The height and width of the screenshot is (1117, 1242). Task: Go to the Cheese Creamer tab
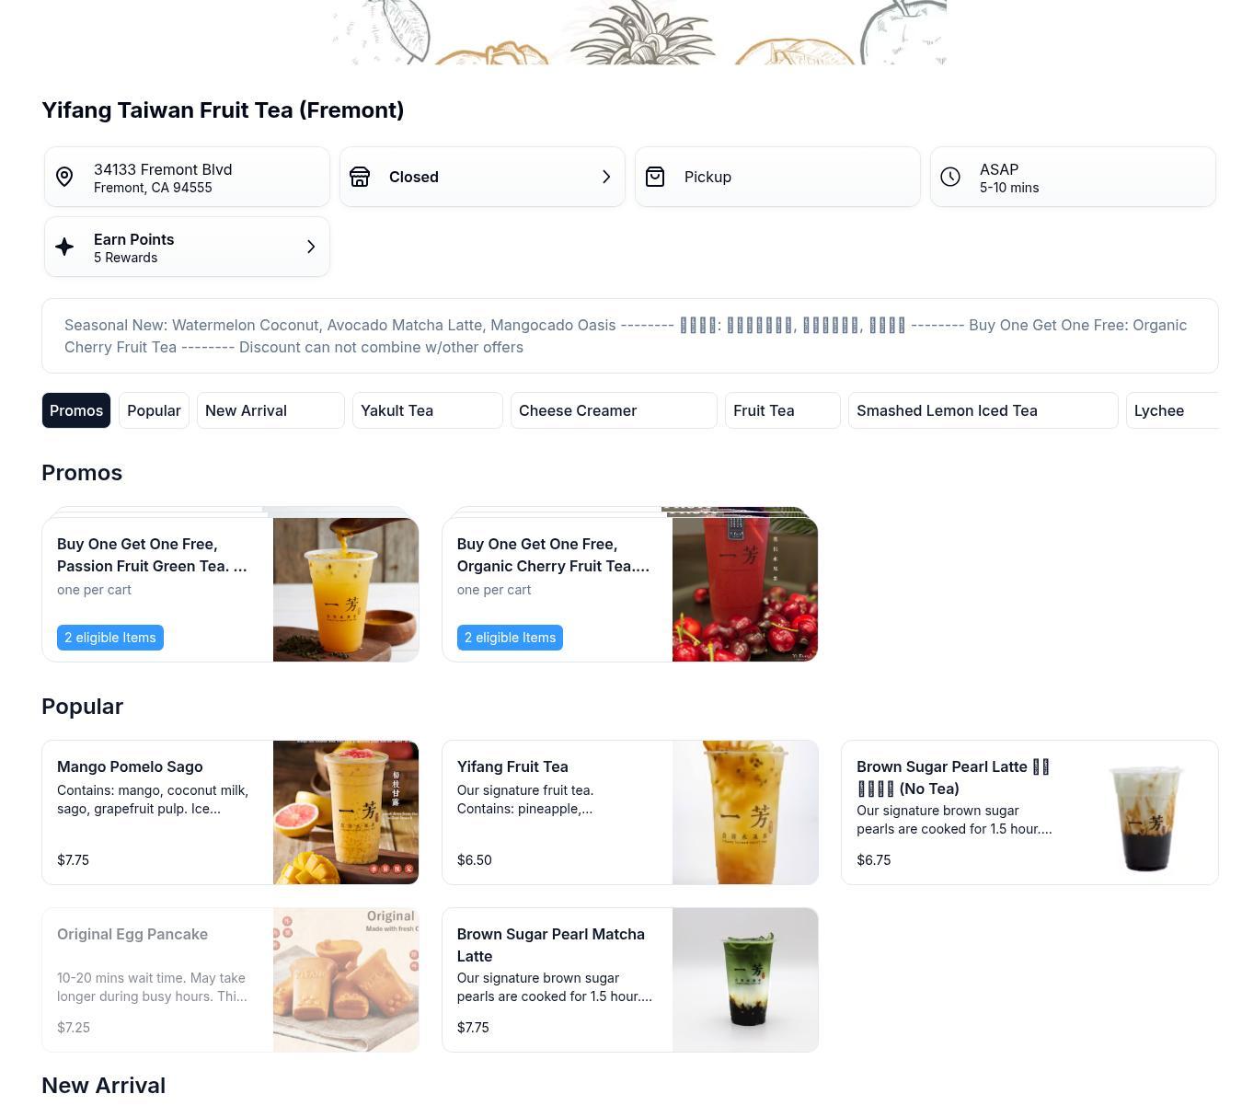[x=614, y=410]
